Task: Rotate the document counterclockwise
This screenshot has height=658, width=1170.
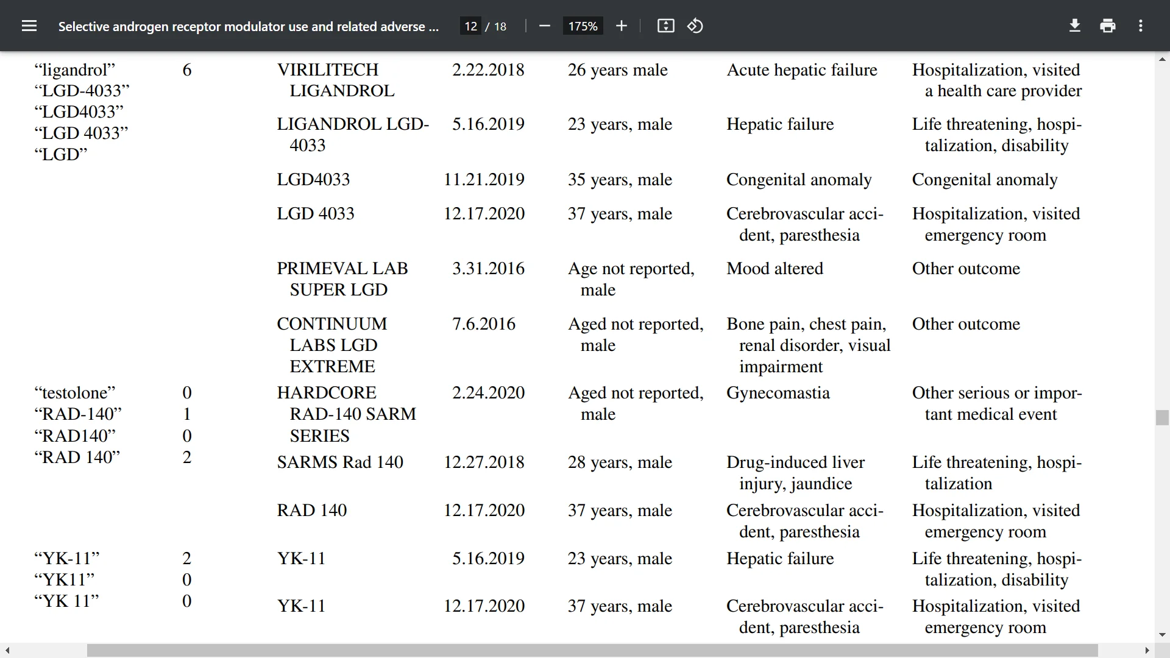Action: (695, 26)
